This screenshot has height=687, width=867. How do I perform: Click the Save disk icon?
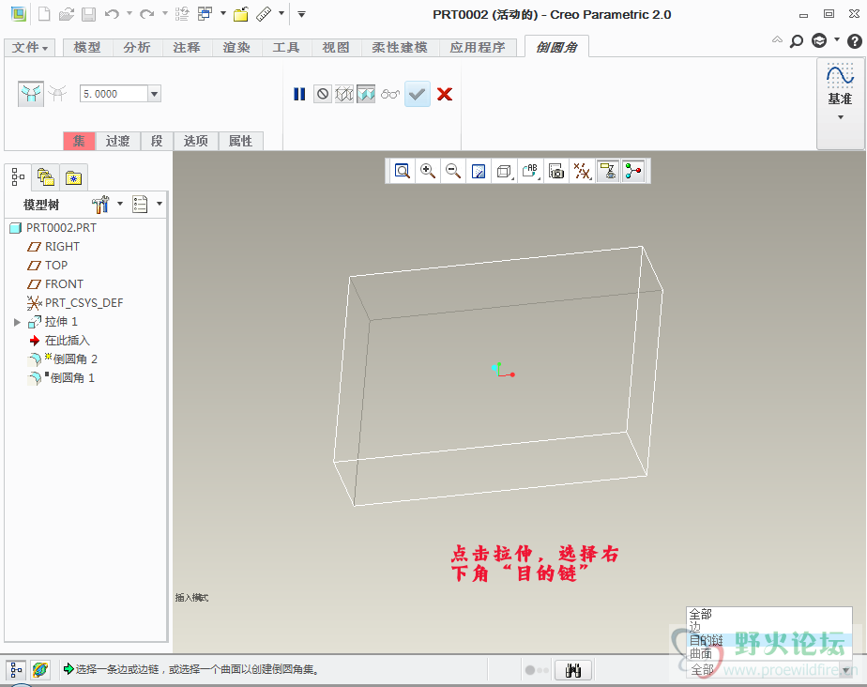(88, 14)
